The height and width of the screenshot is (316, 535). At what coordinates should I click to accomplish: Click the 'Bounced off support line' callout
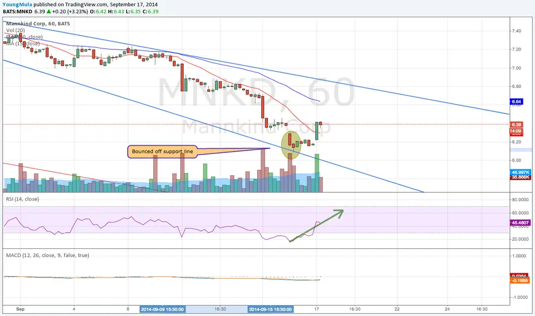162,151
